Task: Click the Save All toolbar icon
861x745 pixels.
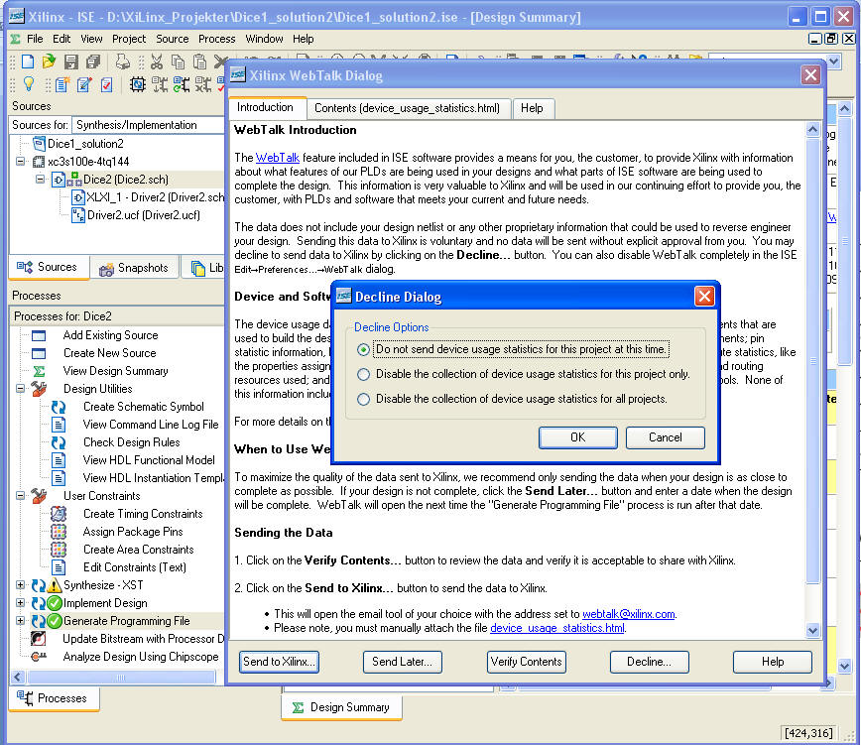Action: [x=93, y=62]
